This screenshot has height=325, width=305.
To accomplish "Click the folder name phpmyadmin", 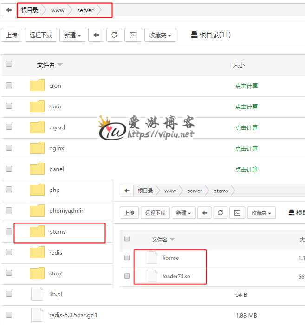I will 67,211.
